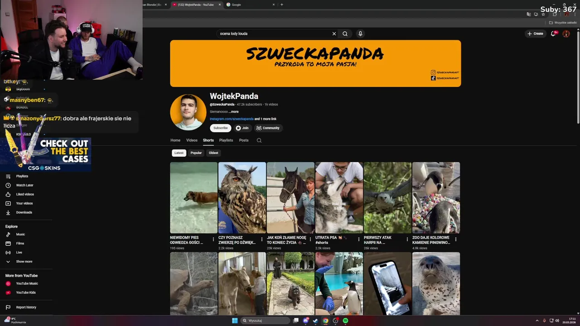Screen dimensions: 580x326
Task: Open Films under Explore
Action: pyautogui.click(x=20, y=244)
